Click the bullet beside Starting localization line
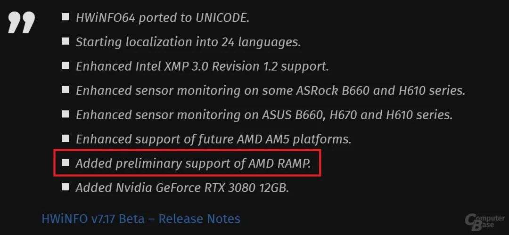The image size is (509, 235). [66, 41]
